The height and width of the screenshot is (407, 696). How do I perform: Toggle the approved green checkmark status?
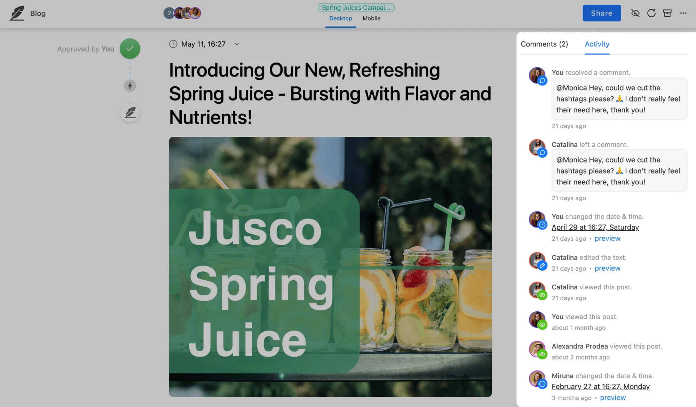click(130, 48)
